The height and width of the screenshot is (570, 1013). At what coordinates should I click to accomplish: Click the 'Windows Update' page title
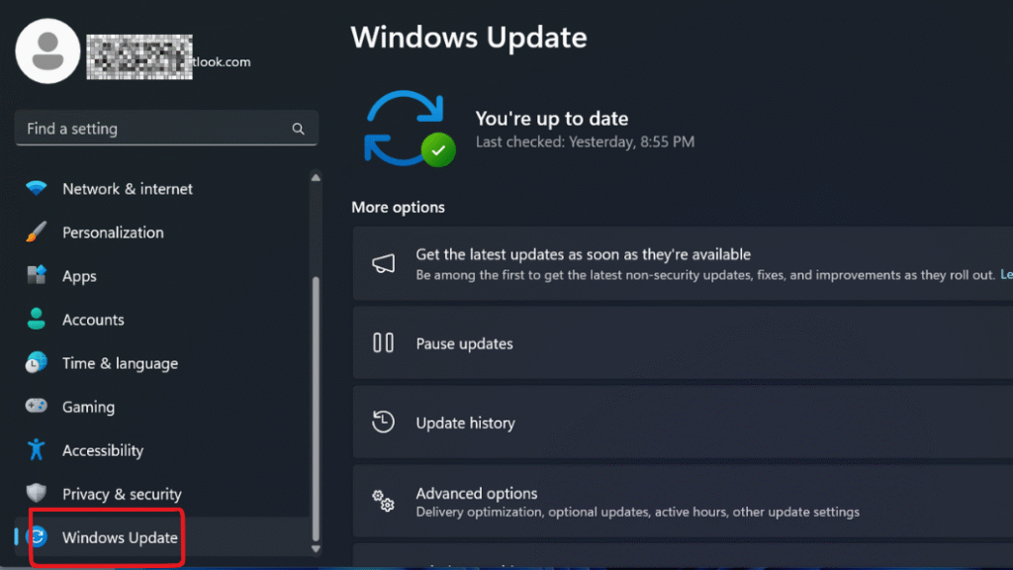469,37
